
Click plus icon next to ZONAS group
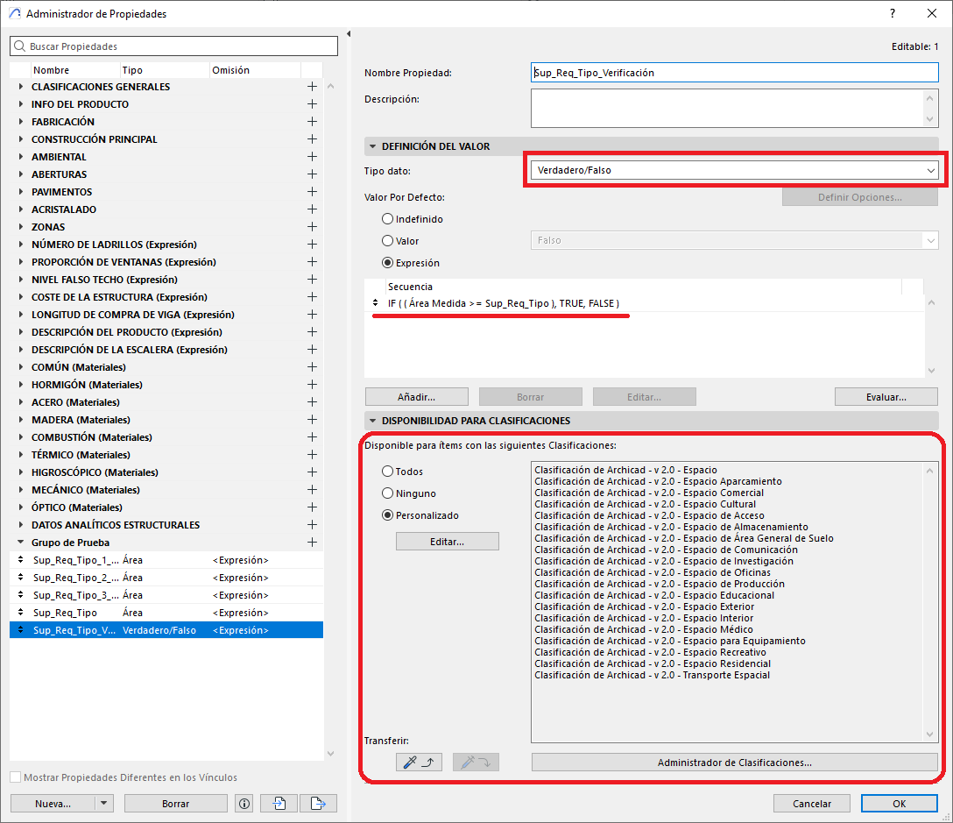pos(312,227)
